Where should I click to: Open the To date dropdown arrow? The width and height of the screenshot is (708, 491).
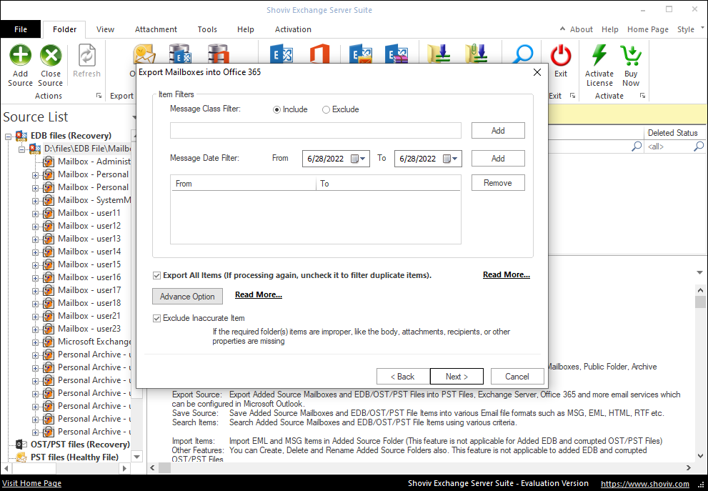[455, 159]
